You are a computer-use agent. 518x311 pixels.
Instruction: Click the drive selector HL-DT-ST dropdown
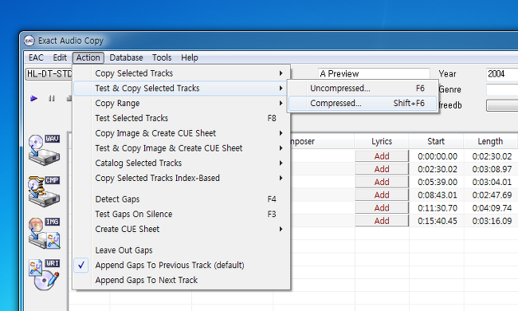(x=49, y=73)
